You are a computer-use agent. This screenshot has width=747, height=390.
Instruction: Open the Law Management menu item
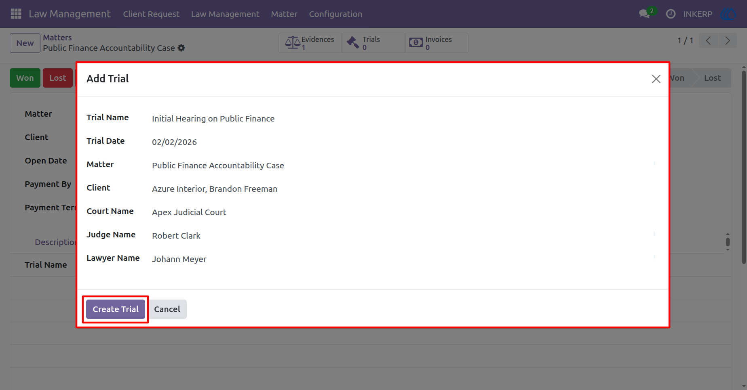tap(225, 14)
